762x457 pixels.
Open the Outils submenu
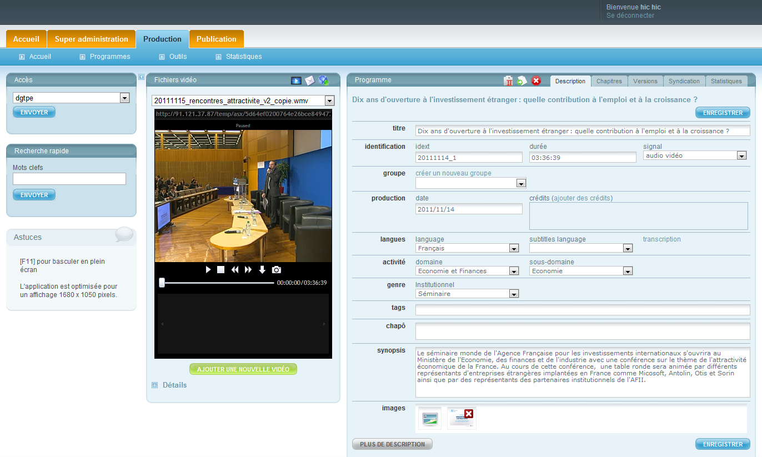coord(173,57)
